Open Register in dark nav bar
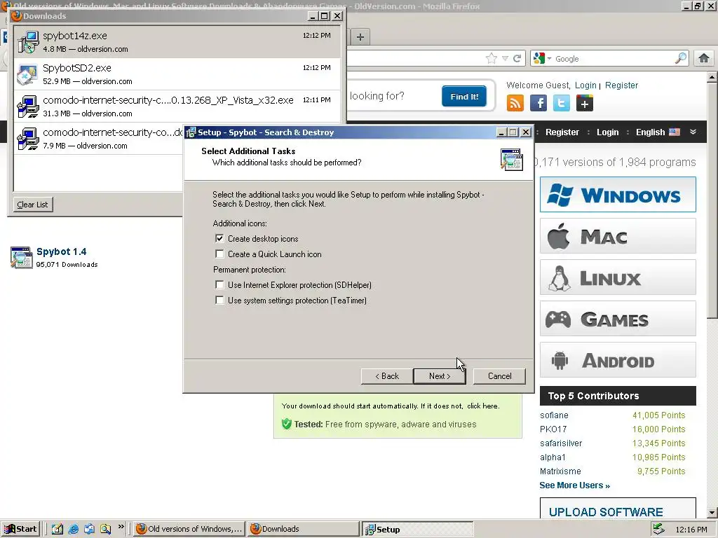718x538 pixels. pyautogui.click(x=562, y=132)
